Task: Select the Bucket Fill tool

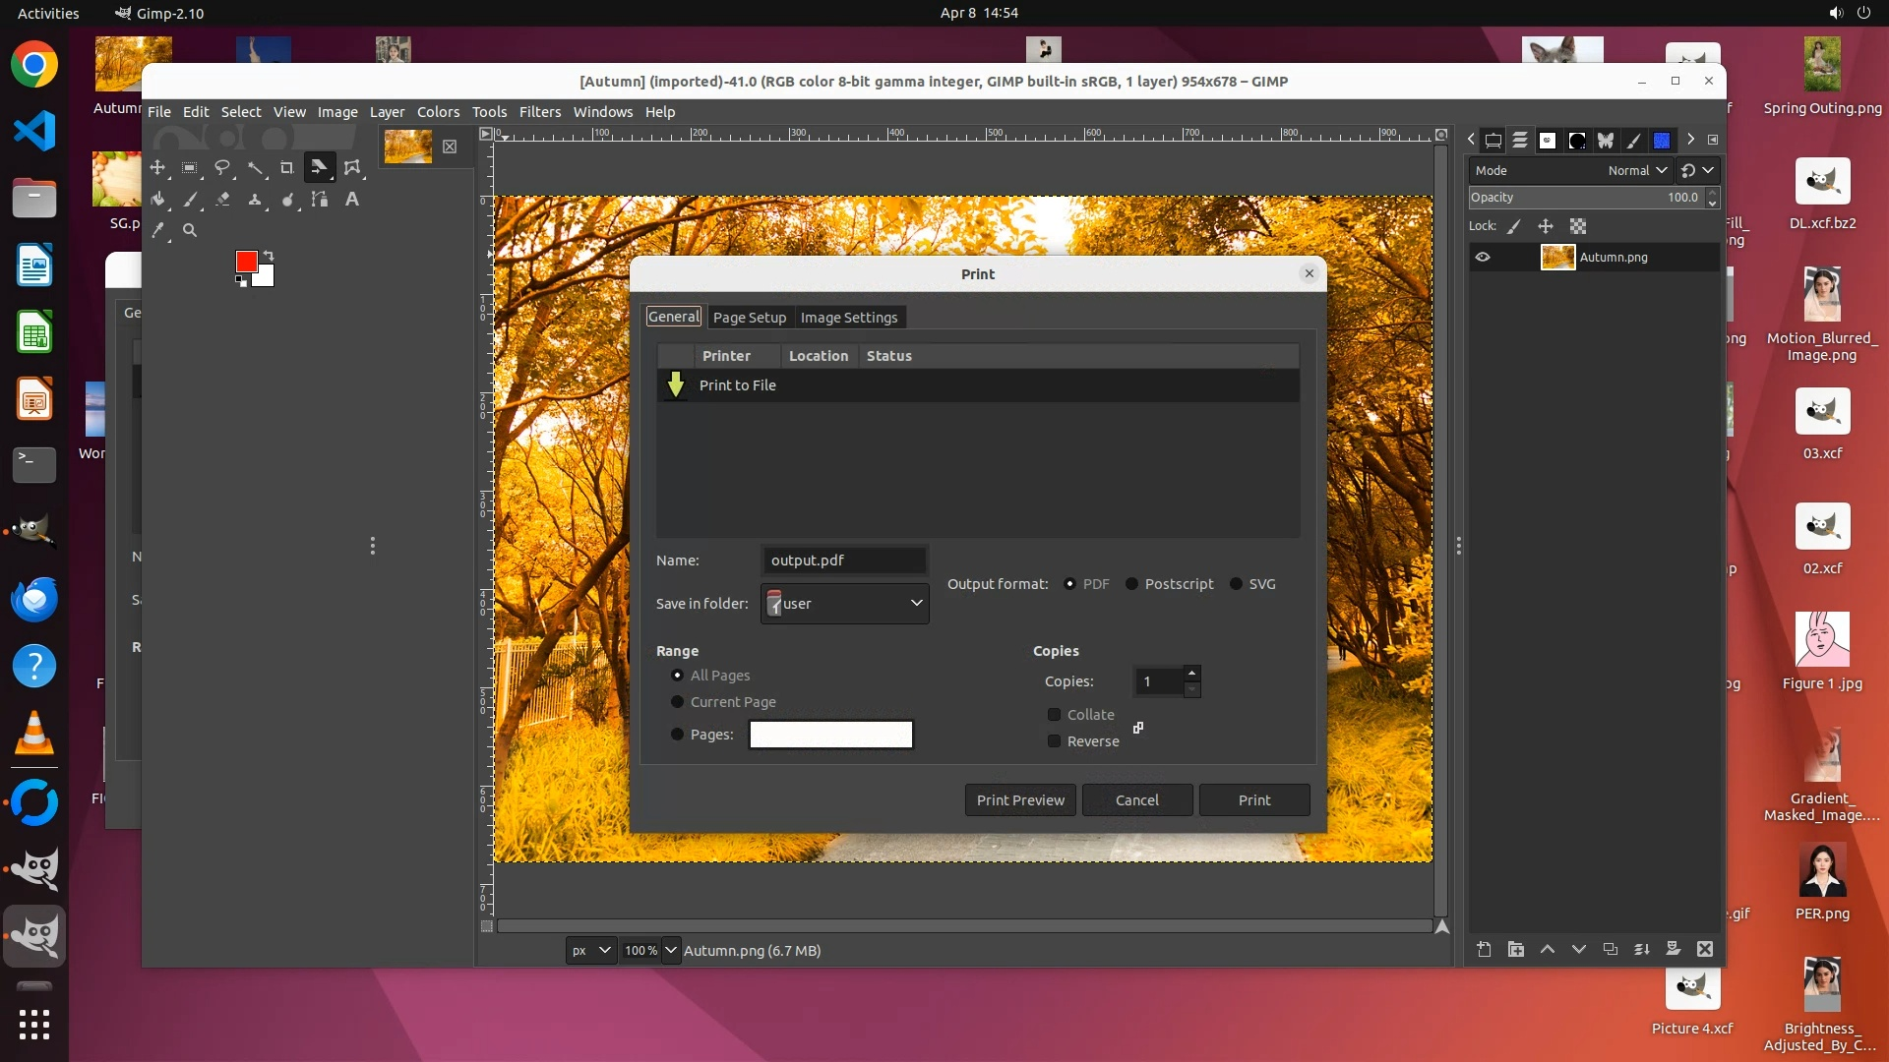Action: click(x=157, y=200)
